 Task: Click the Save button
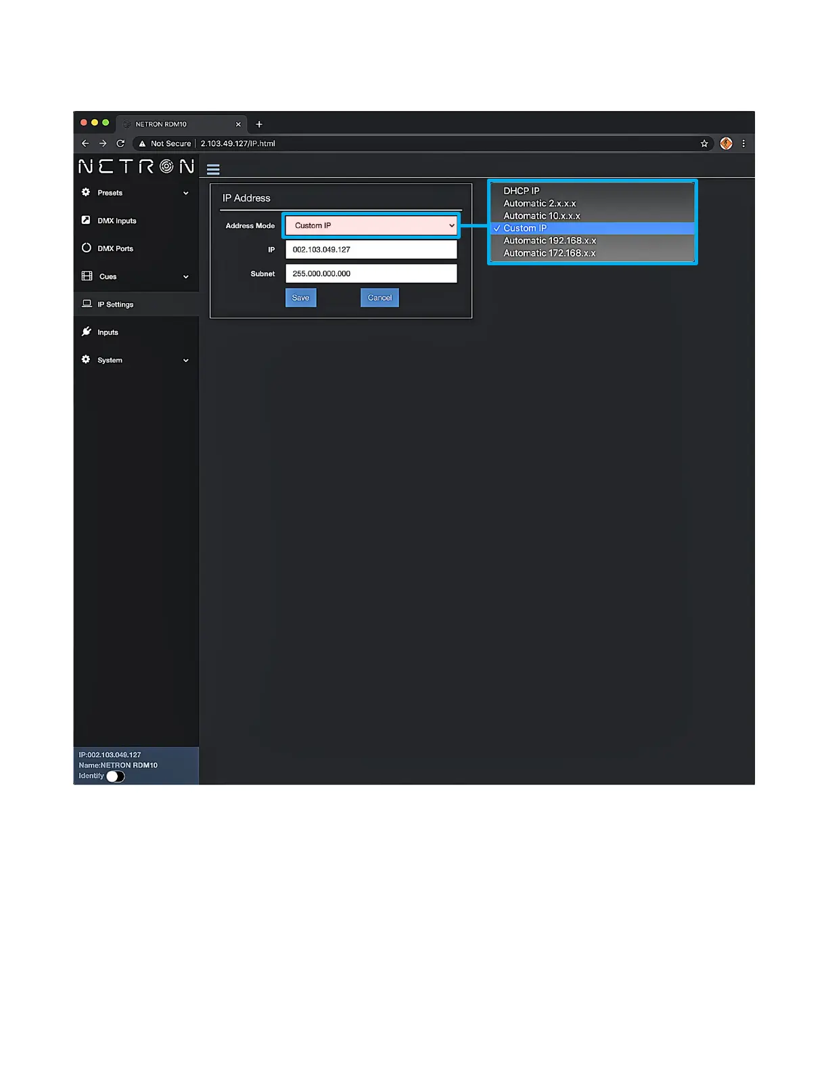coord(300,298)
